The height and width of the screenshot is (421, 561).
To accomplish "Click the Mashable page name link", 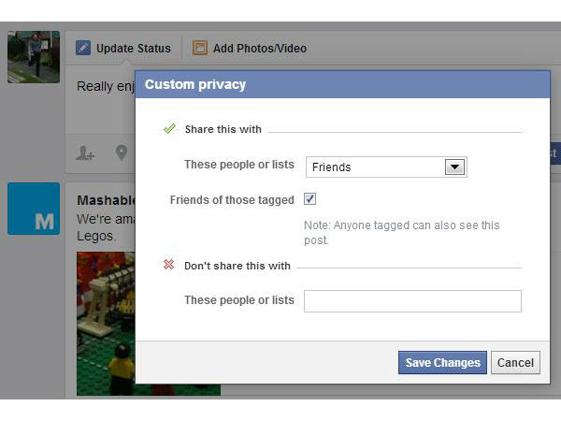I will [106, 200].
